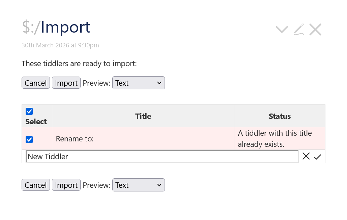Click the "Rename to:" table cell

pyautogui.click(x=75, y=139)
